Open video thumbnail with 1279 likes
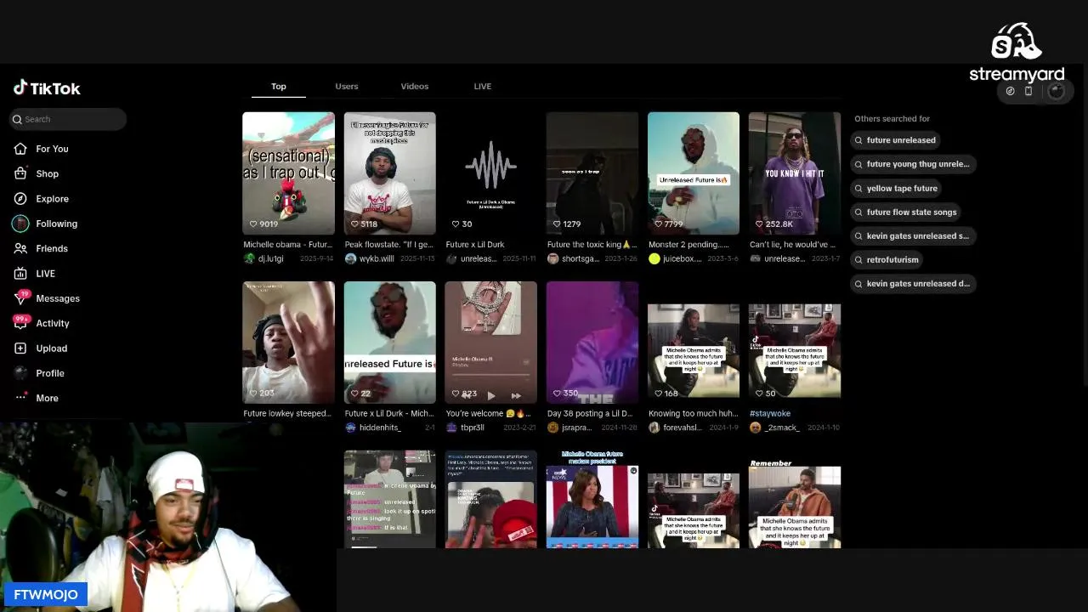 point(592,173)
